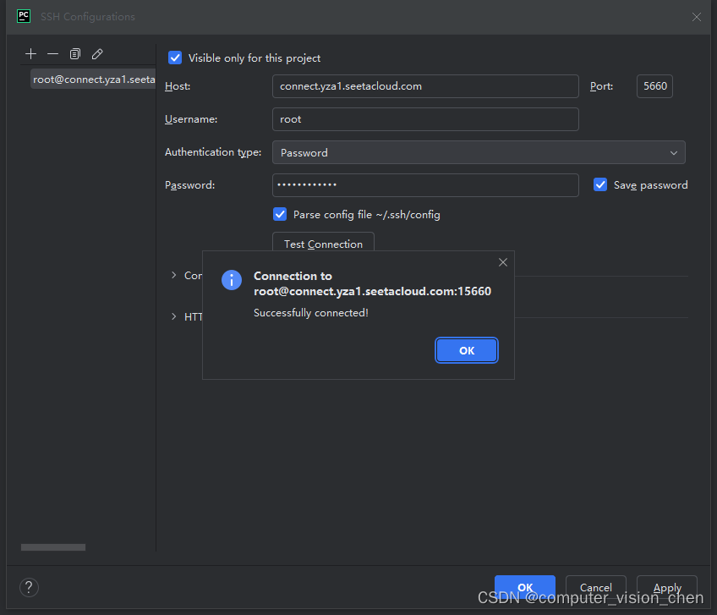Duplicate the selected SSH configuration
The width and height of the screenshot is (717, 615).
coord(75,54)
